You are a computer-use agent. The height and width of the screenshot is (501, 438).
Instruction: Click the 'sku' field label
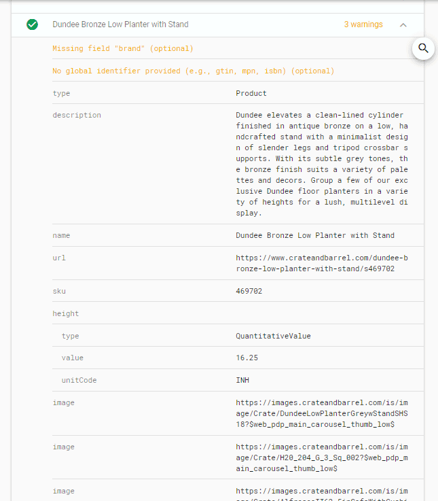(x=59, y=291)
